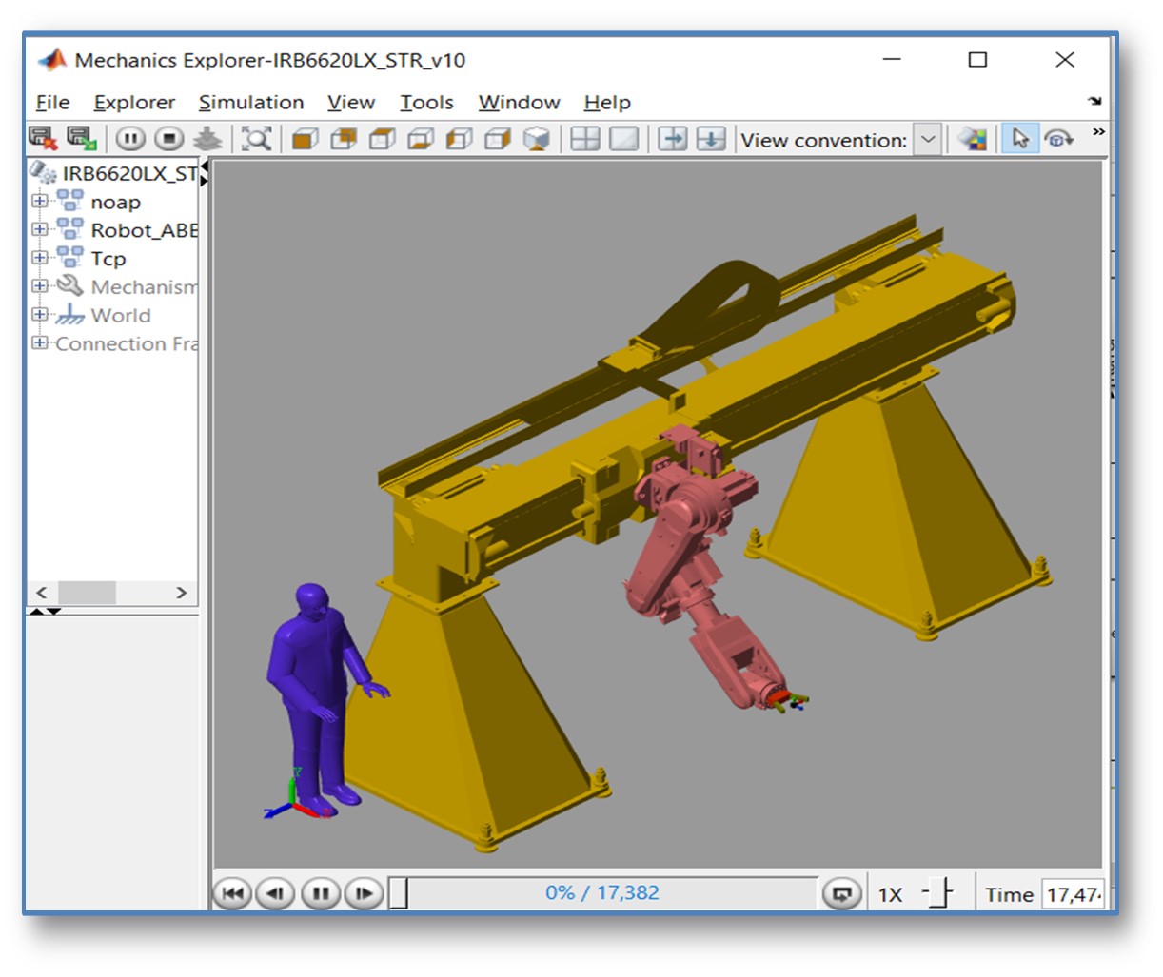
Task: Expand the Mechanism tree node
Action: [39, 285]
